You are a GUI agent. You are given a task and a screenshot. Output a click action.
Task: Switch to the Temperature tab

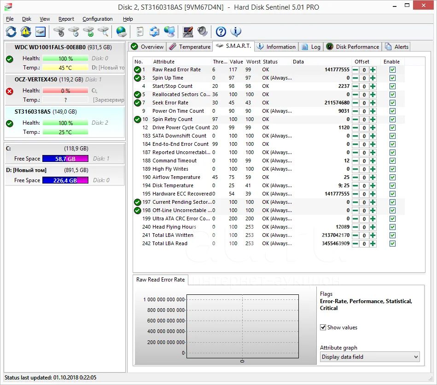190,47
